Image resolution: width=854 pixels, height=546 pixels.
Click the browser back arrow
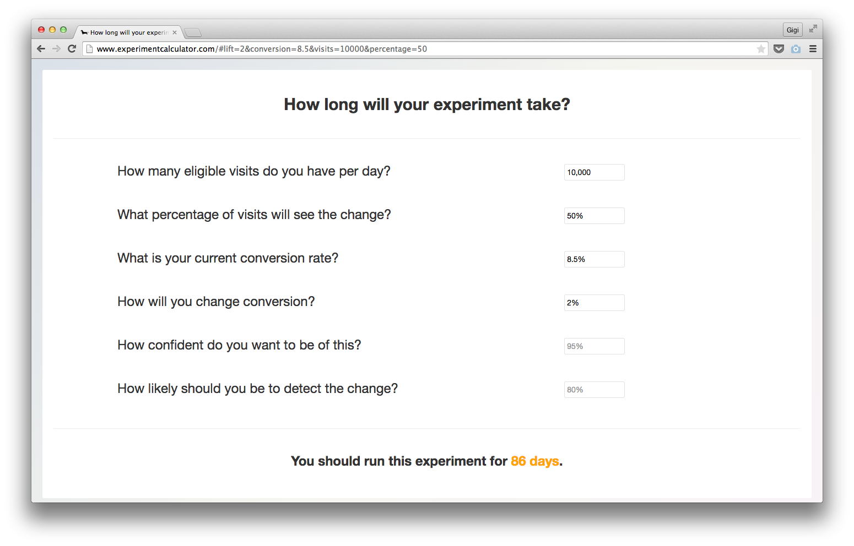point(41,48)
